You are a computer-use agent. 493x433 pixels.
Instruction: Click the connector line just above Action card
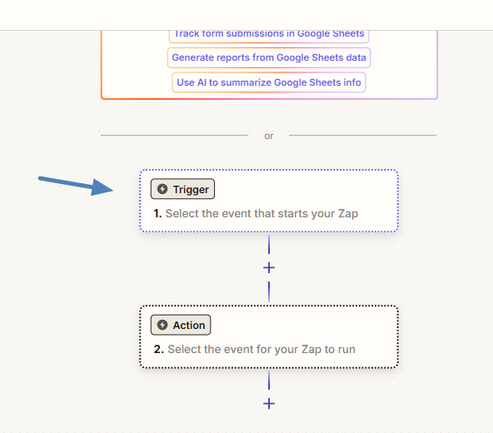coord(269,291)
